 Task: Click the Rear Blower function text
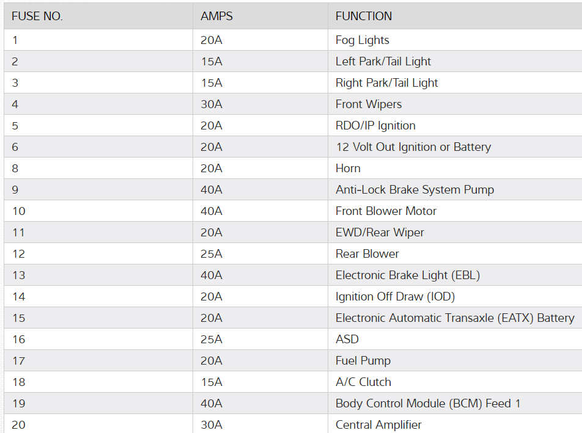367,254
